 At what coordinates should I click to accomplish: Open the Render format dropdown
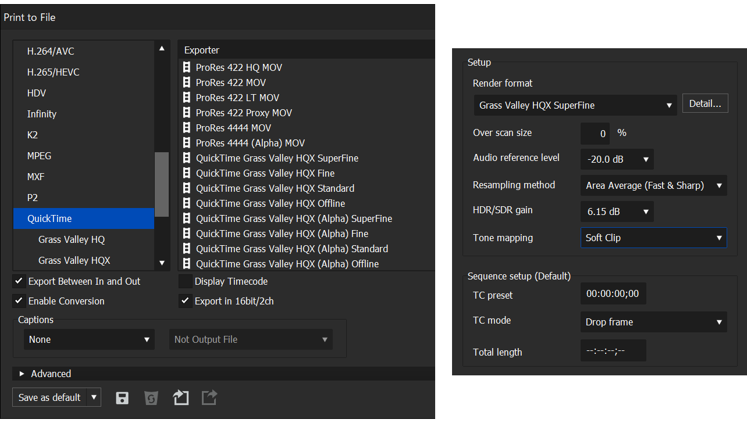[575, 105]
